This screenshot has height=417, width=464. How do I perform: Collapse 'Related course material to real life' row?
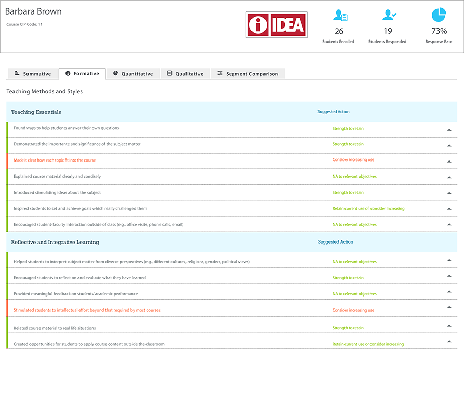449,326
